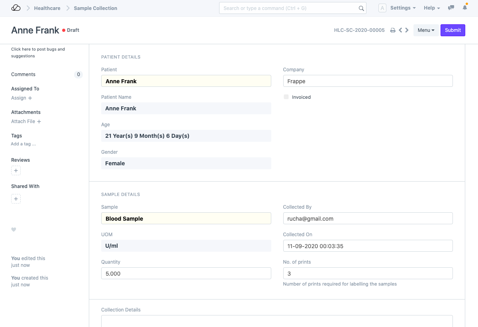
Task: Assign a user with the Assign link
Action: click(x=21, y=98)
